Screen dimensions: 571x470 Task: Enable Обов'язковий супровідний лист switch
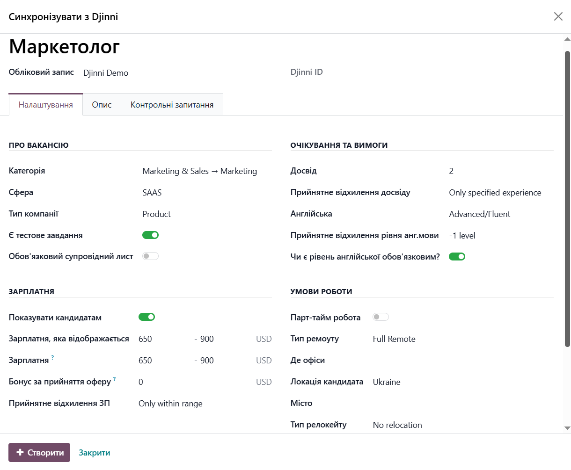tap(150, 256)
